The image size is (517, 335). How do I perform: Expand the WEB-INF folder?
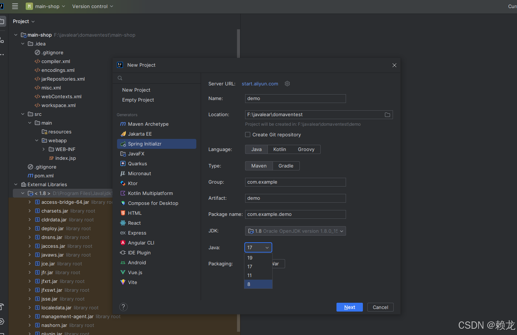coord(44,150)
